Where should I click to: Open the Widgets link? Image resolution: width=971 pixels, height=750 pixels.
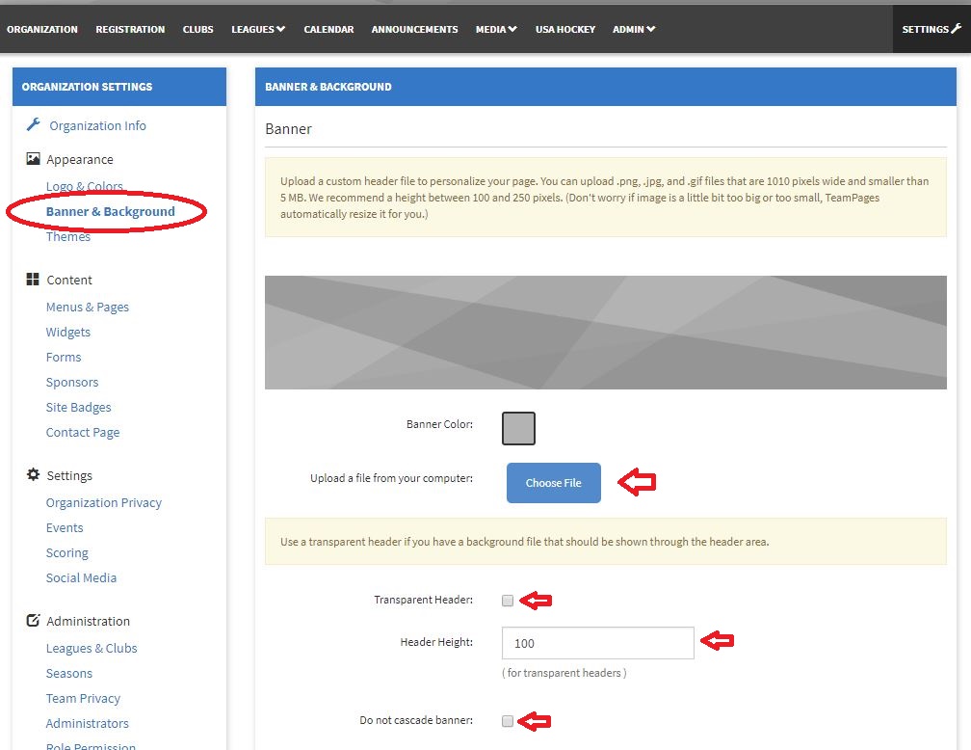pyautogui.click(x=68, y=332)
